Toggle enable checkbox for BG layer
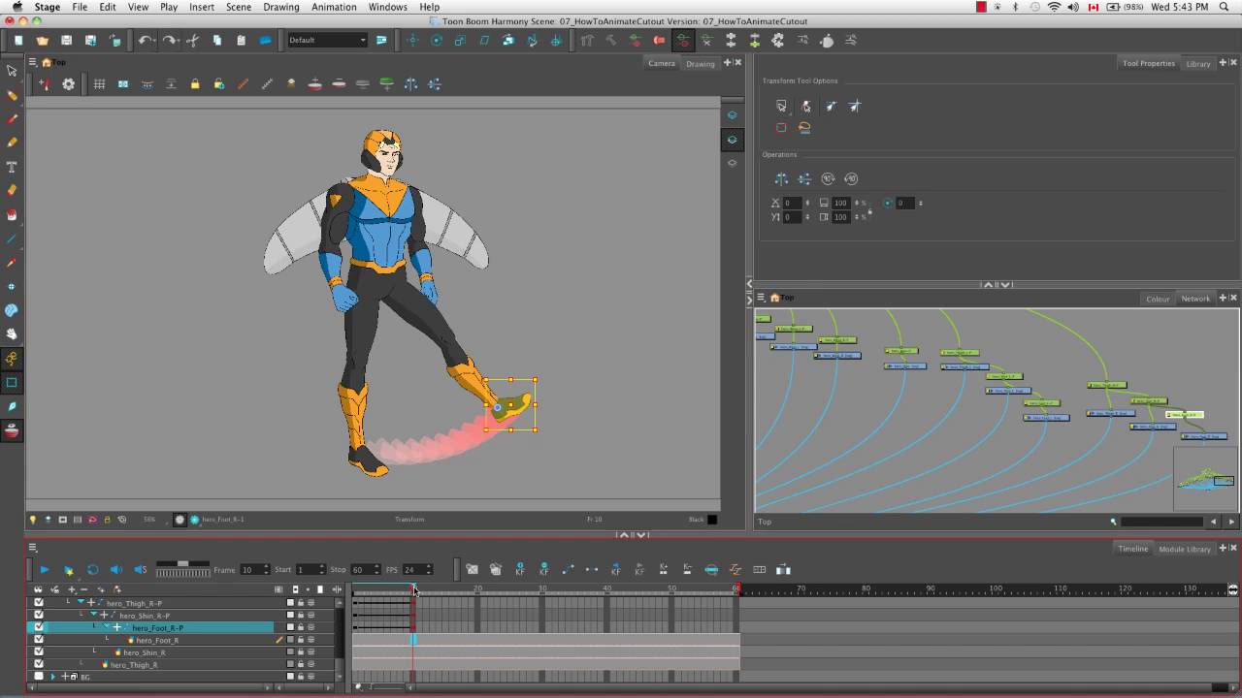This screenshot has height=698, width=1242. click(39, 677)
